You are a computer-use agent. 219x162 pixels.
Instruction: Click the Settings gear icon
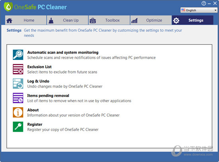coord(176,21)
